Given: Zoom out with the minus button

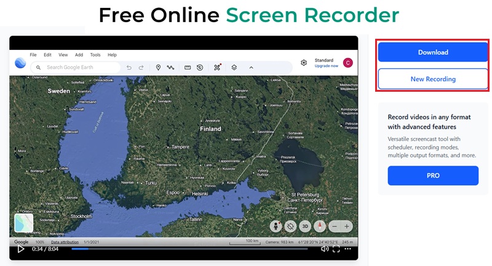Looking at the screenshot, I should point(335,227).
